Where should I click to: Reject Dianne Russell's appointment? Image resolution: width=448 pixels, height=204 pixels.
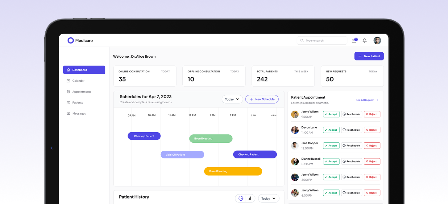[x=372, y=161]
